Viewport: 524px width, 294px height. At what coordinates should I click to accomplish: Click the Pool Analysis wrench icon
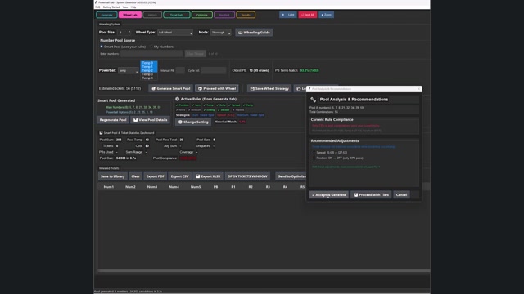point(313,100)
